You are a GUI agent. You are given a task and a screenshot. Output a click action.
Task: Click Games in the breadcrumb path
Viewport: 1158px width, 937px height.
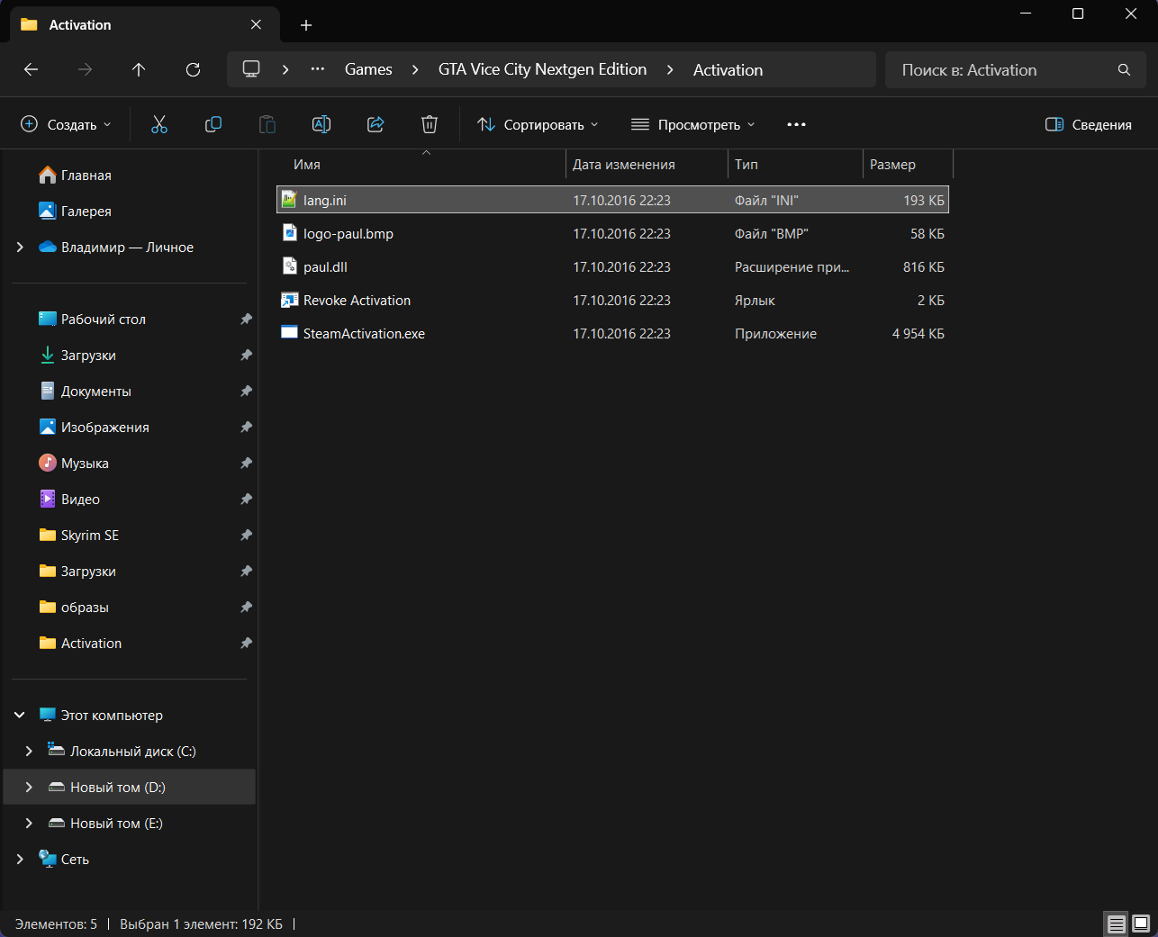tap(368, 69)
